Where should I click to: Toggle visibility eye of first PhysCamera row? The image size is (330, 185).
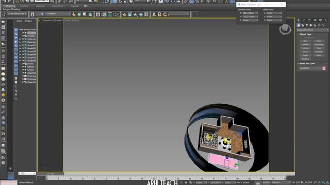[x=23, y=76]
